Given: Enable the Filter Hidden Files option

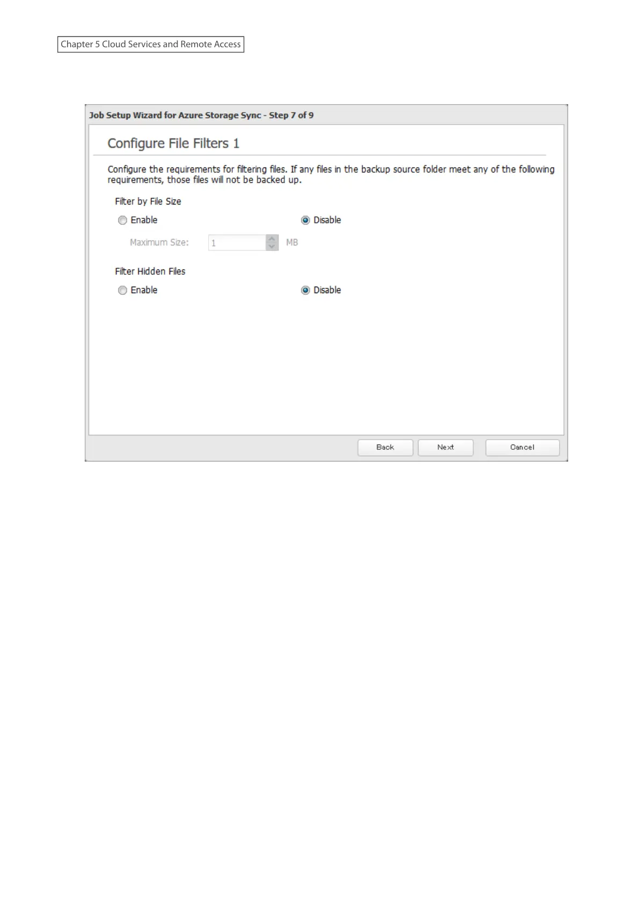Looking at the screenshot, I should click(122, 290).
